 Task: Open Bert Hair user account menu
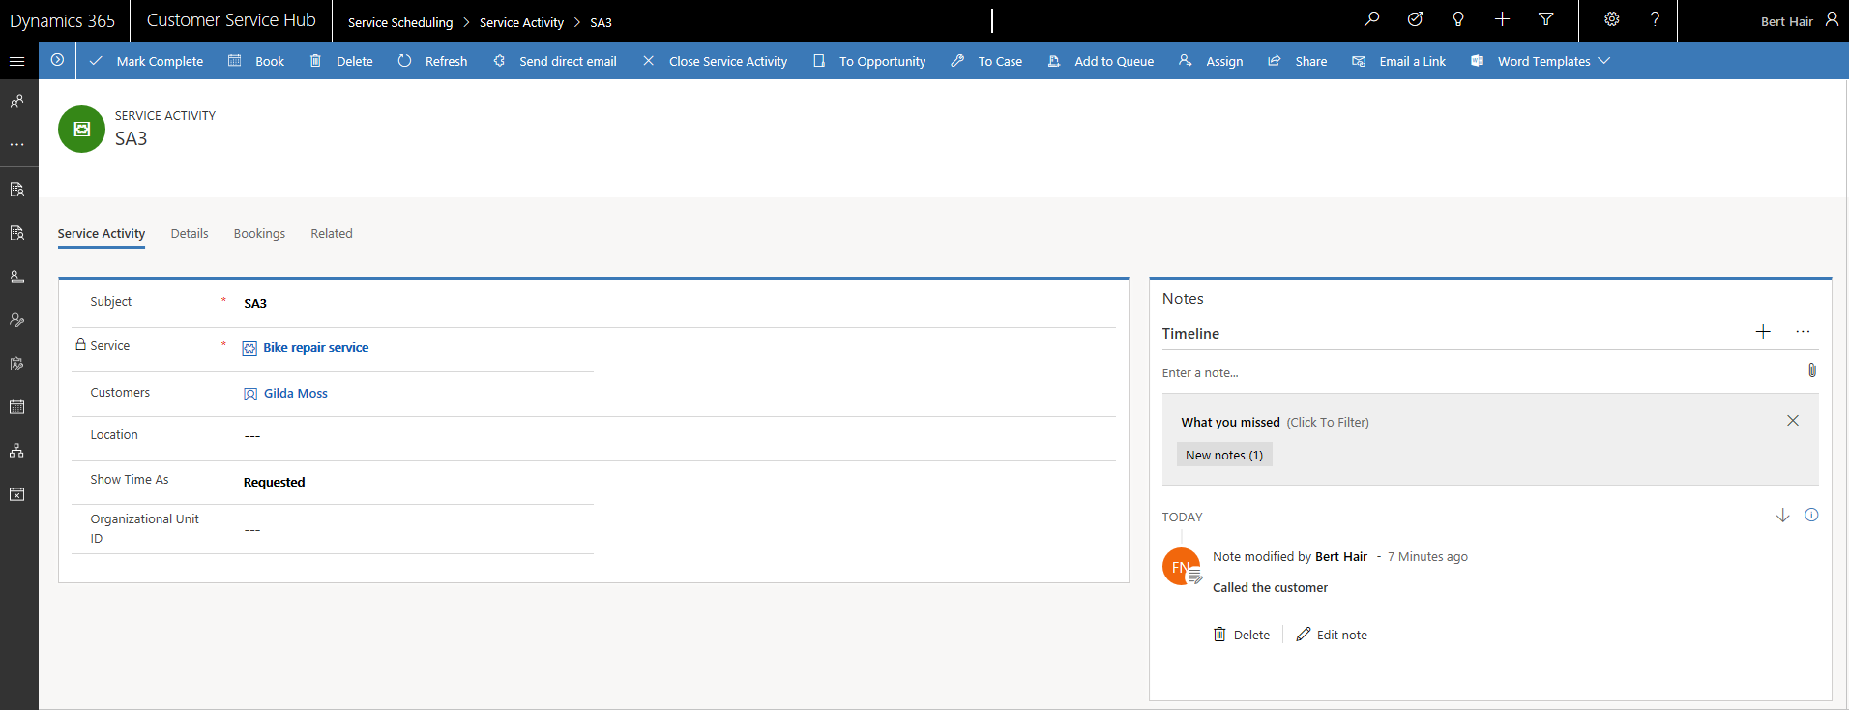click(x=1799, y=20)
